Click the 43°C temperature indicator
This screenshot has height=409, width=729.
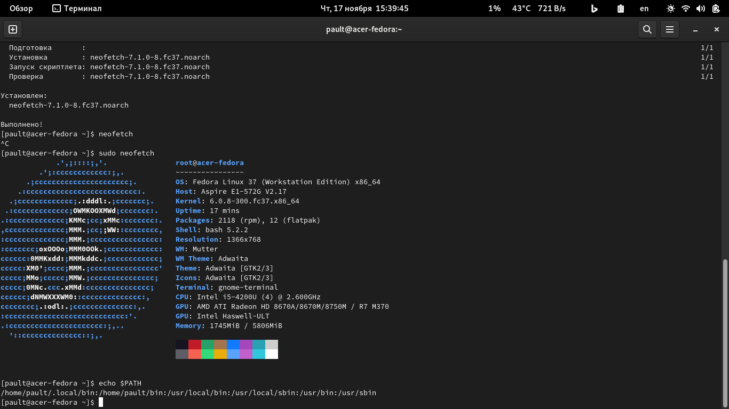tap(521, 9)
